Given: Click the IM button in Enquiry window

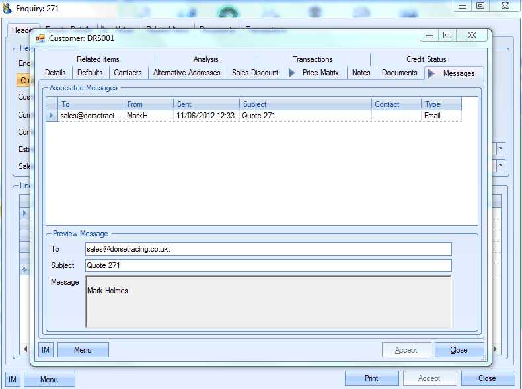Looking at the screenshot, I should click(13, 379).
